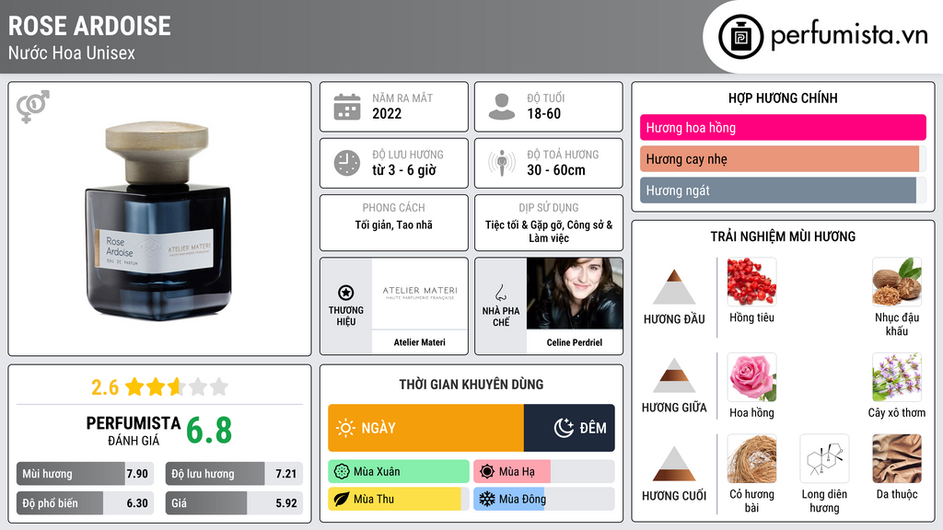
Task: Click the 2.6 star rating number
Action: coord(105,387)
